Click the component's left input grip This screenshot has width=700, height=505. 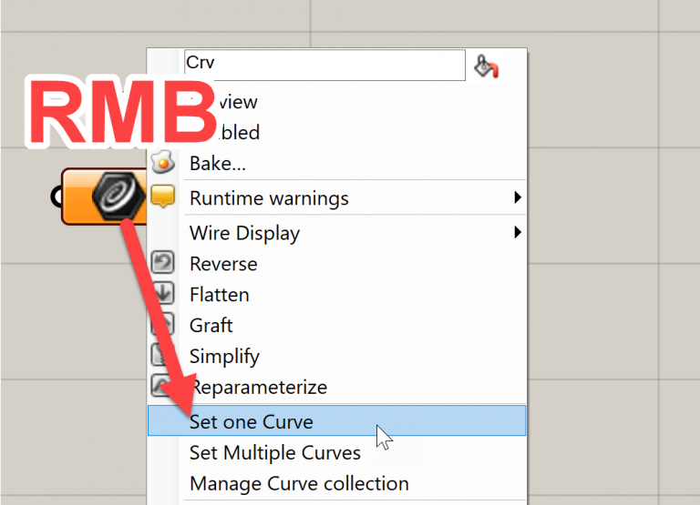point(57,195)
